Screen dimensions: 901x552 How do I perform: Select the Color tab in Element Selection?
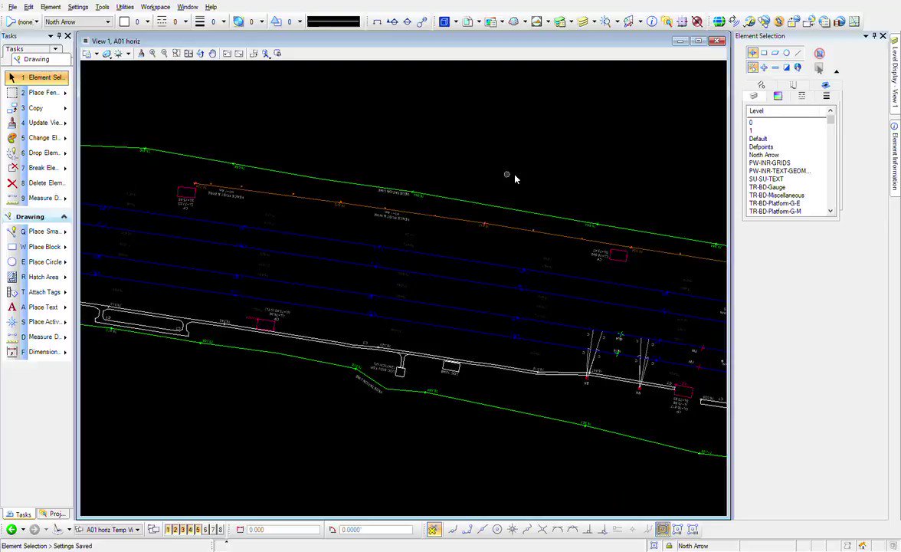778,96
